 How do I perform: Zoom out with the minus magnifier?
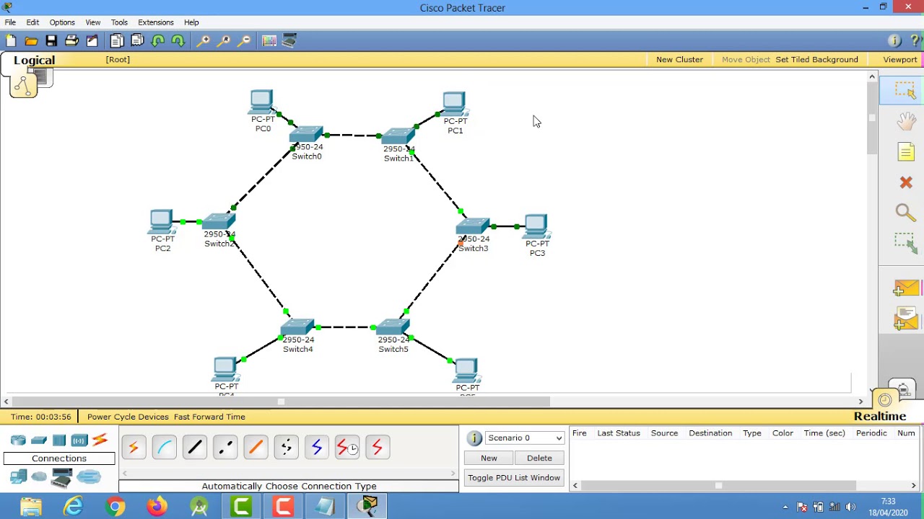[x=243, y=41]
